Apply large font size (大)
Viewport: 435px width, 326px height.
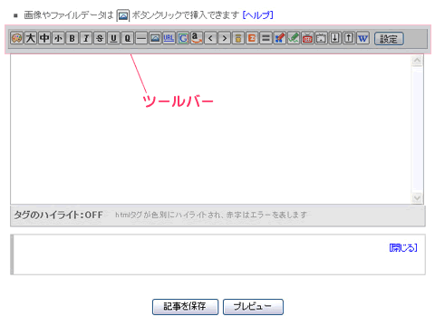tap(31, 38)
